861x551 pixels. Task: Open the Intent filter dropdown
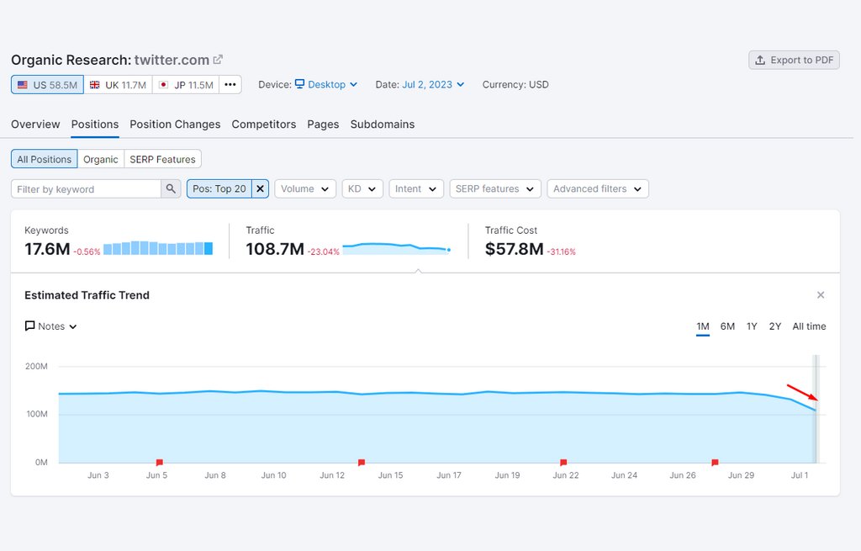click(x=416, y=189)
